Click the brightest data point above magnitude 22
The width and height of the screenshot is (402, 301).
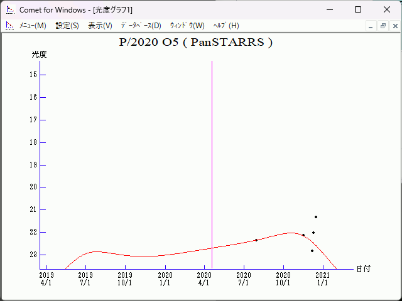[316, 217]
